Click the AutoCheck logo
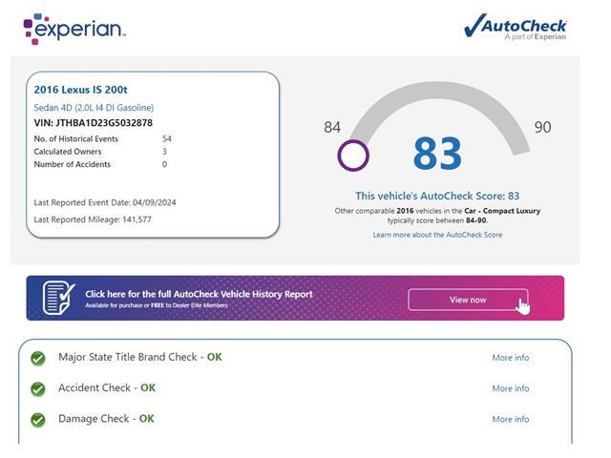 (516, 27)
